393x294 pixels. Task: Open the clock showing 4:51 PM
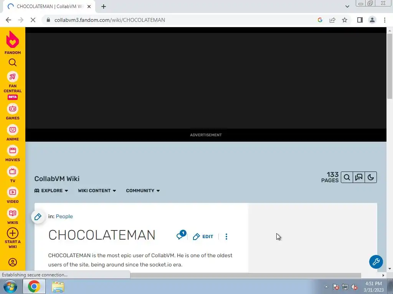374,286
